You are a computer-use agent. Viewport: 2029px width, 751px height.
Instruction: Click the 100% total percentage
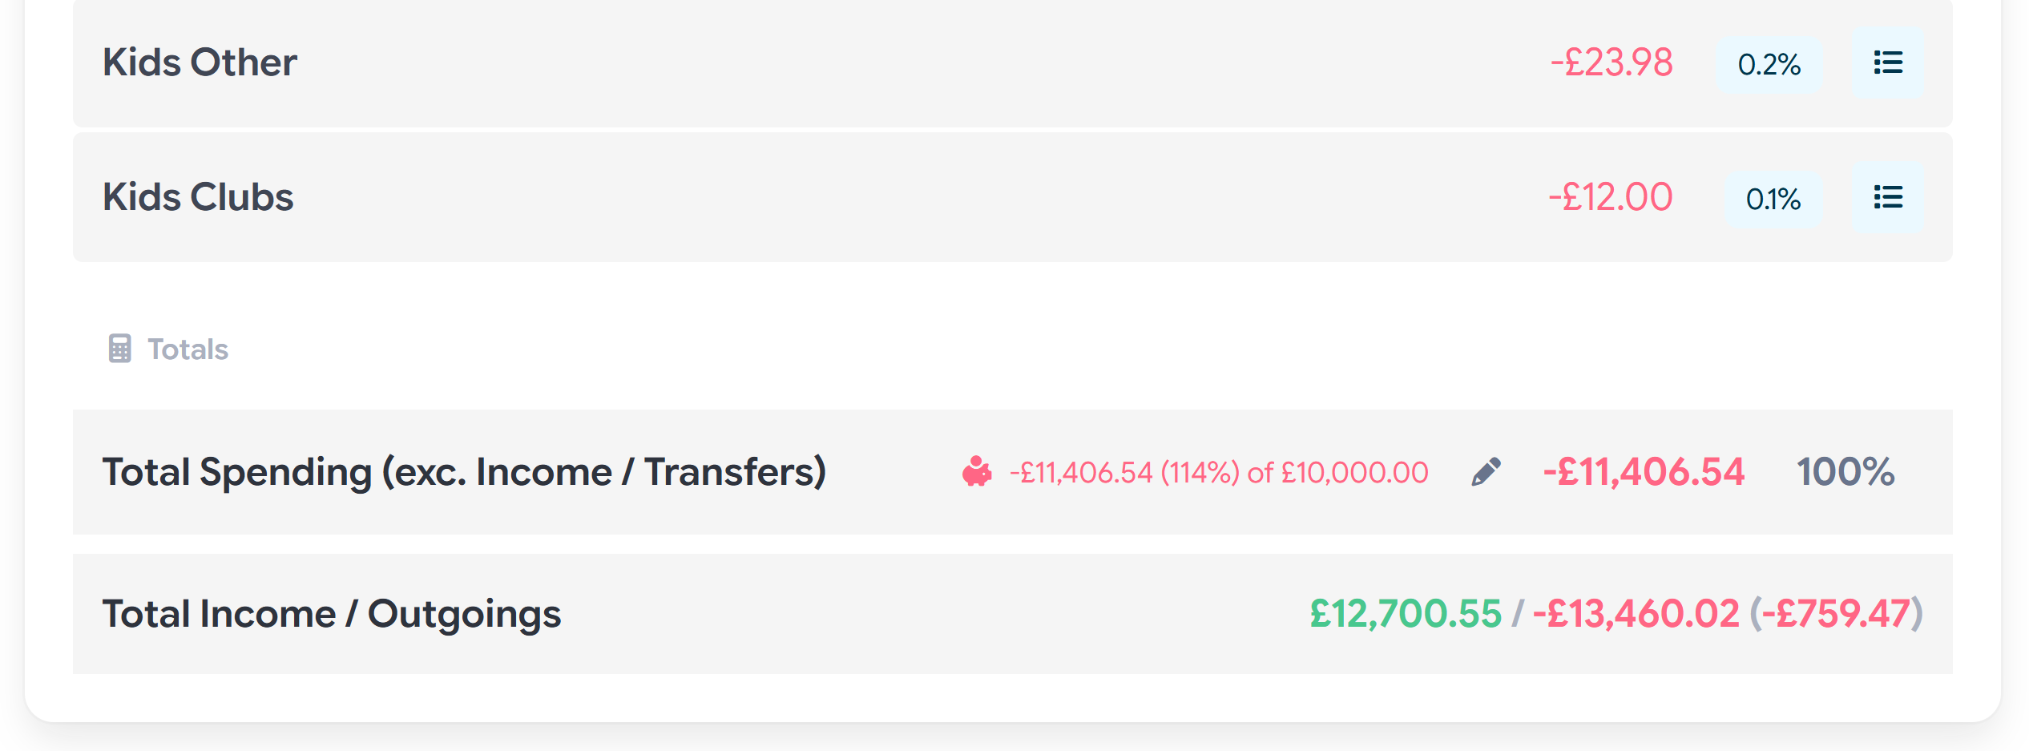pos(1845,471)
